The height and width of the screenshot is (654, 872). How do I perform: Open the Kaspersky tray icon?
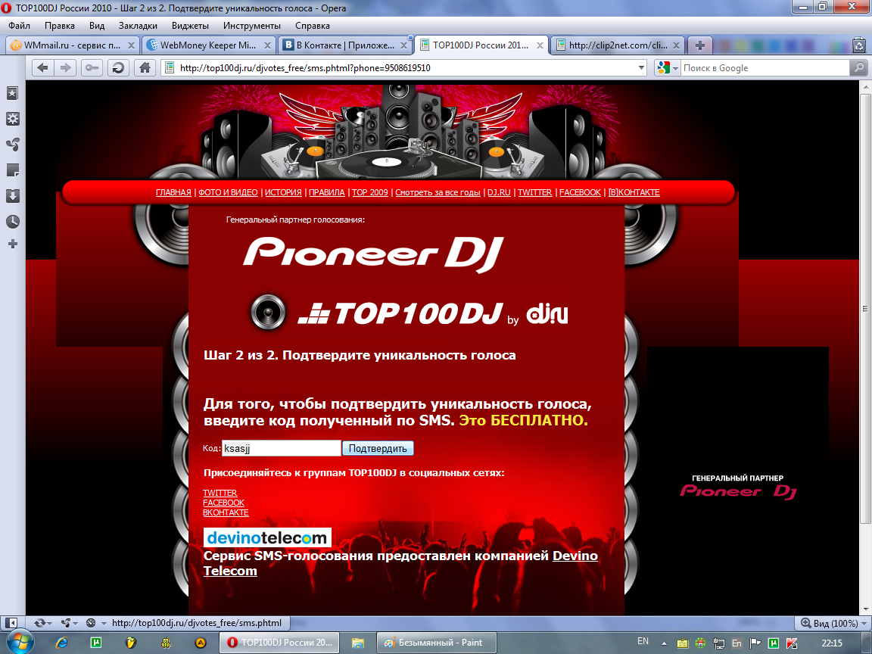point(792,643)
